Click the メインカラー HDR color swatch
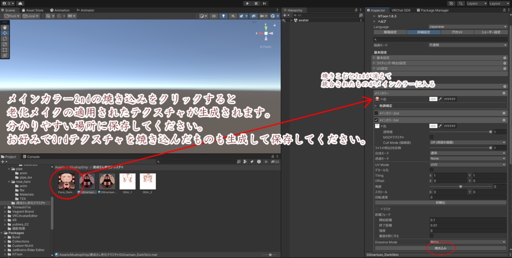 pyautogui.click(x=433, y=99)
